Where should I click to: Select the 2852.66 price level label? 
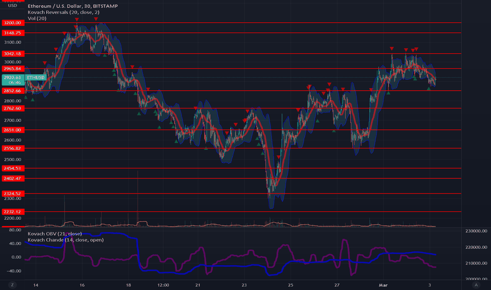[13, 91]
